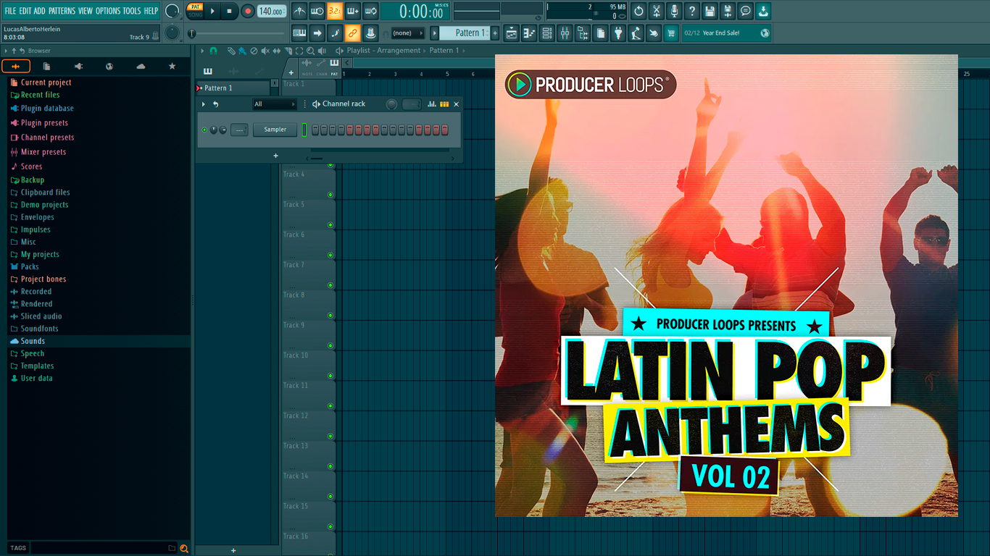Open the Browser options arrow menu
The image size is (990, 556).
coord(6,51)
